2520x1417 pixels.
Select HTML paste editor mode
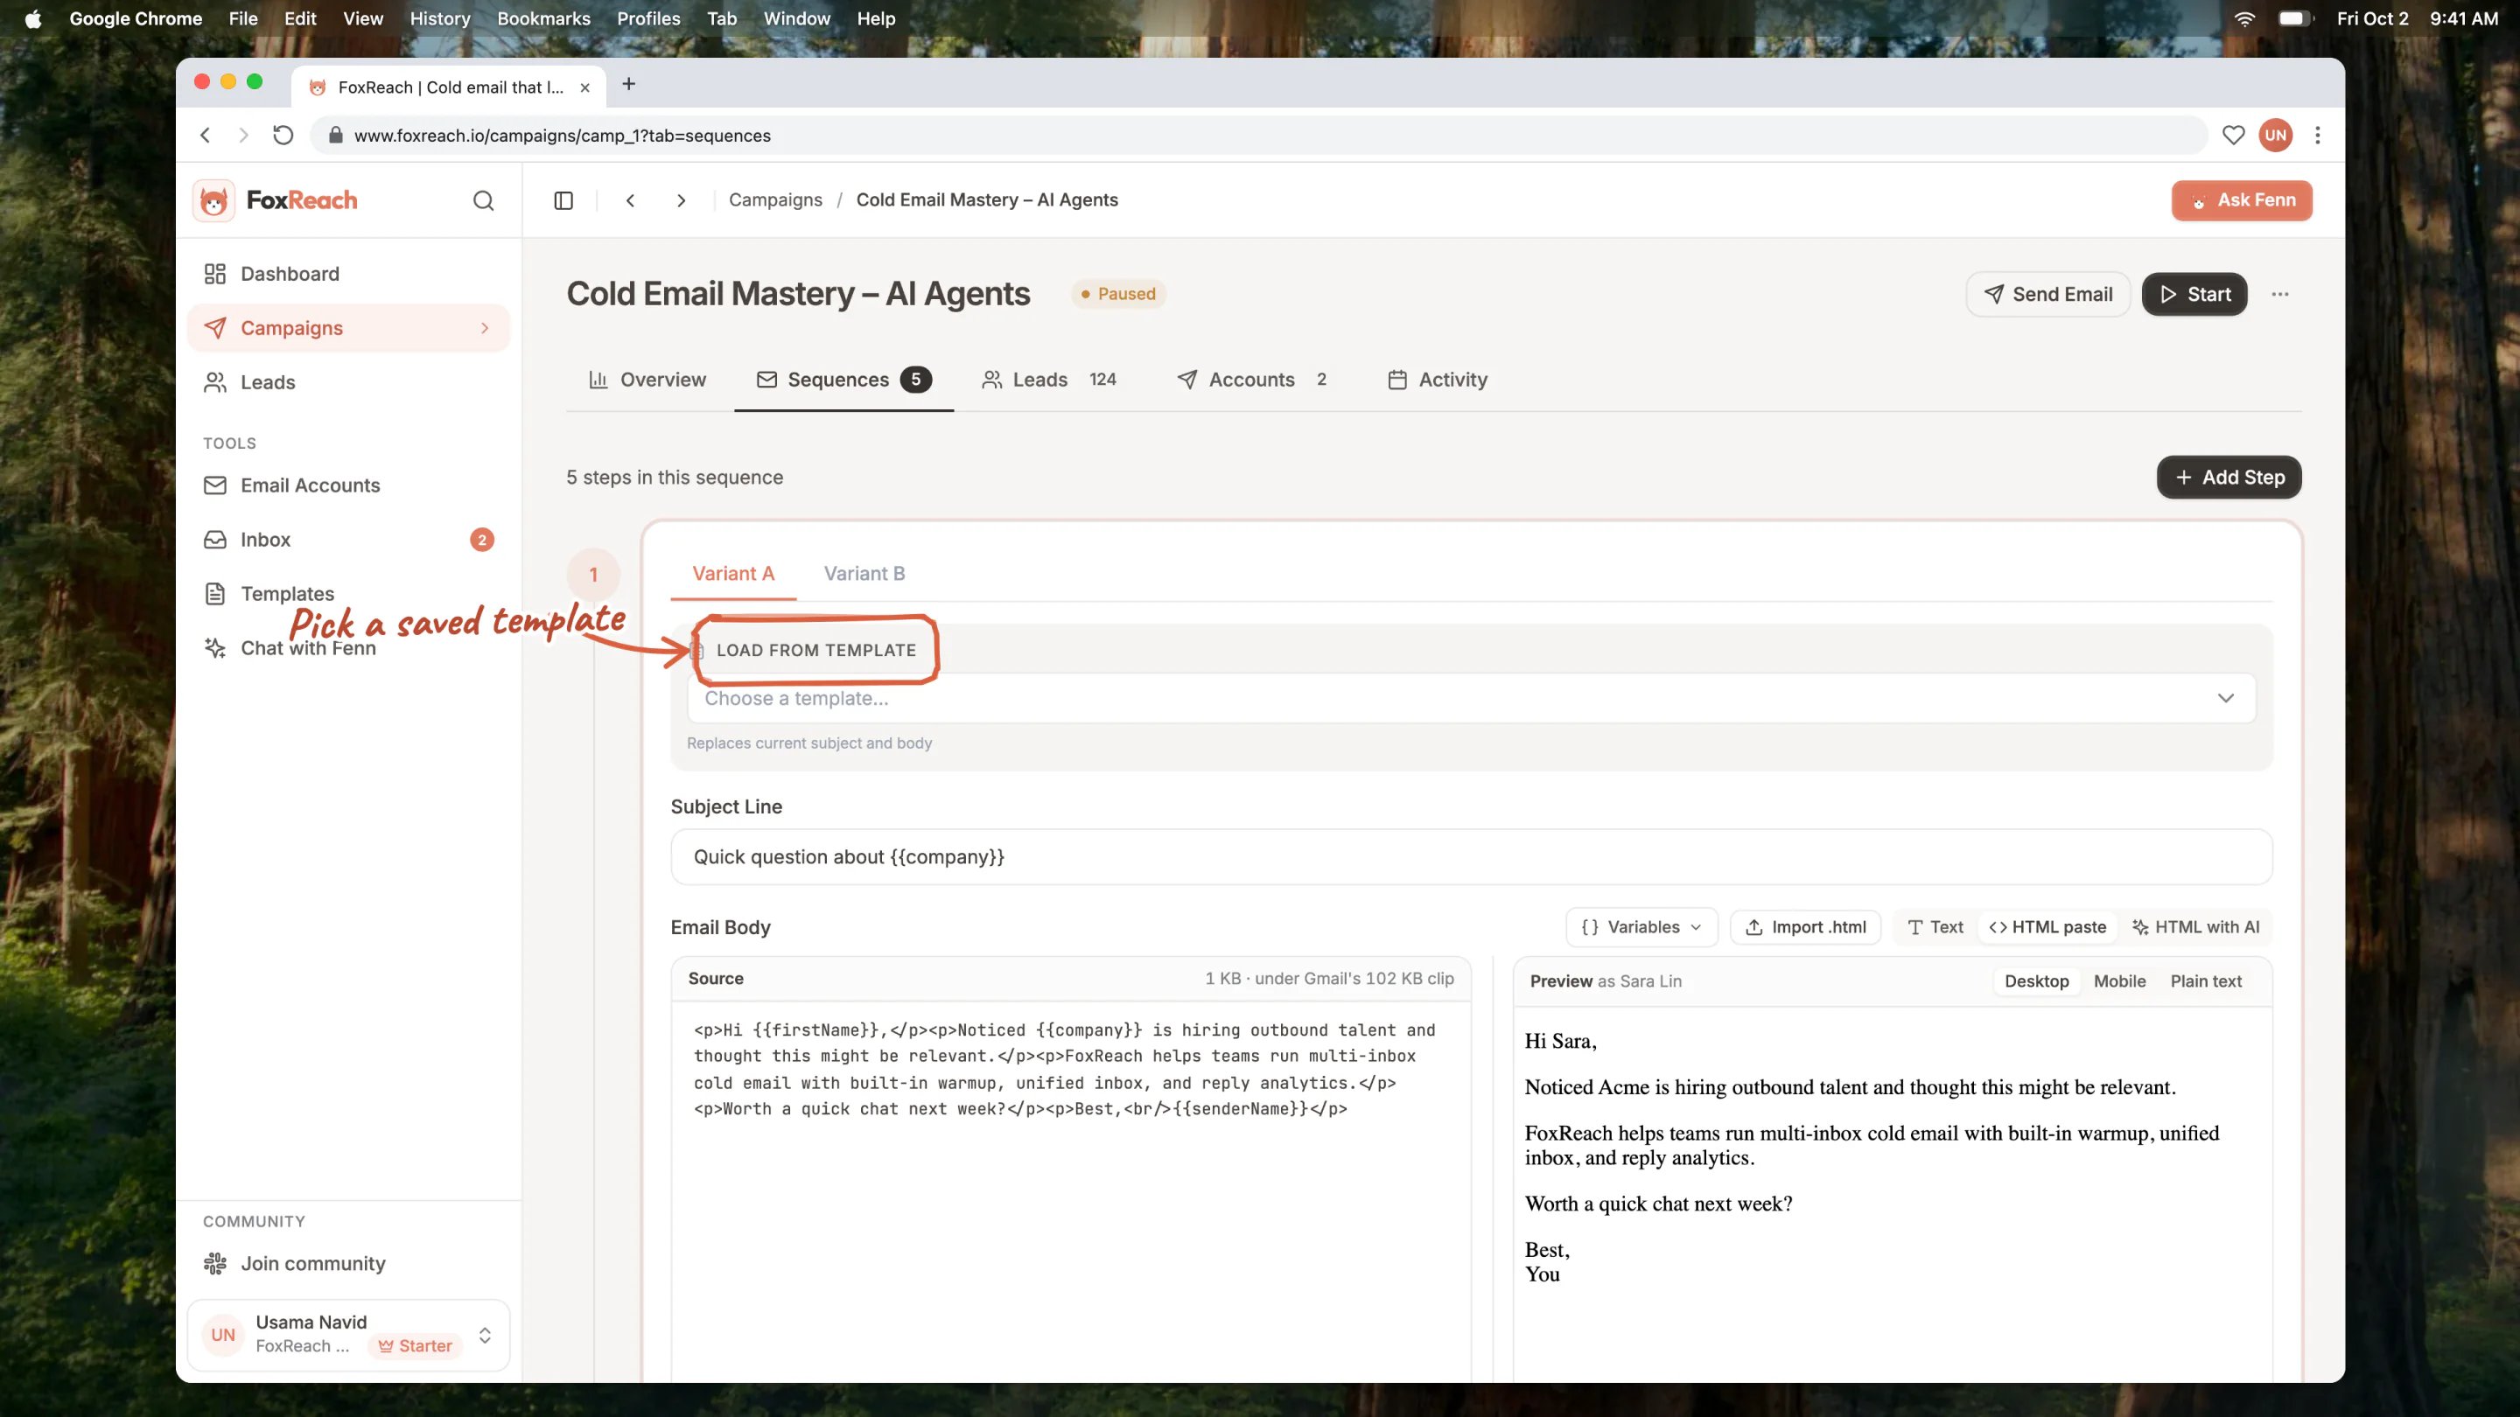click(x=2047, y=927)
